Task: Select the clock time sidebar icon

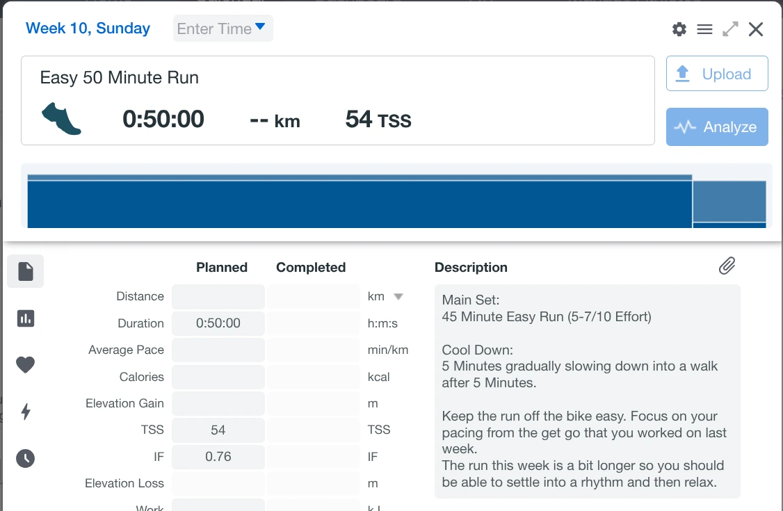Action: click(x=26, y=458)
